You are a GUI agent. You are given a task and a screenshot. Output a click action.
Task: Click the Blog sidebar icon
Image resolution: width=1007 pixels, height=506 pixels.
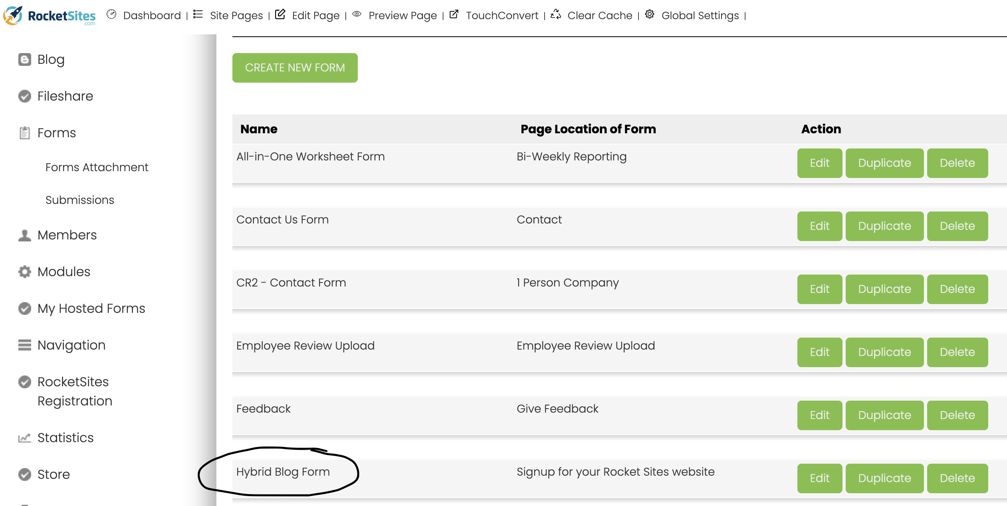pyautogui.click(x=25, y=59)
